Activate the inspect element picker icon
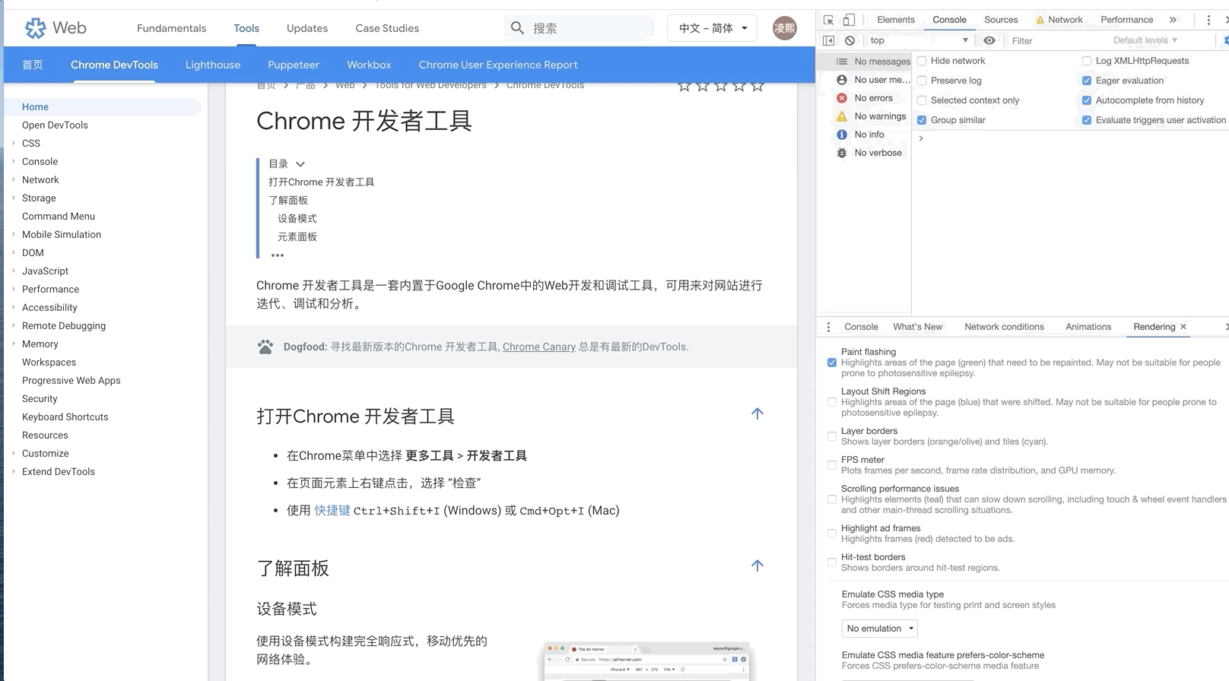 click(829, 20)
